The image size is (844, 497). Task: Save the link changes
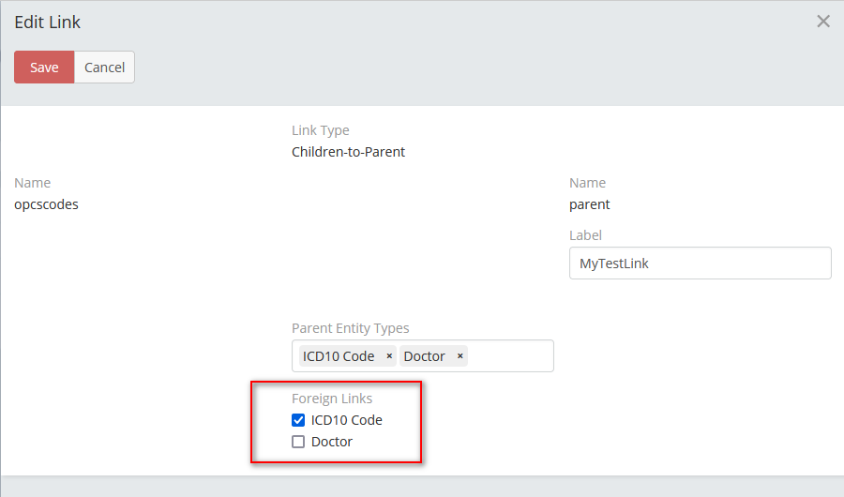pyautogui.click(x=44, y=68)
